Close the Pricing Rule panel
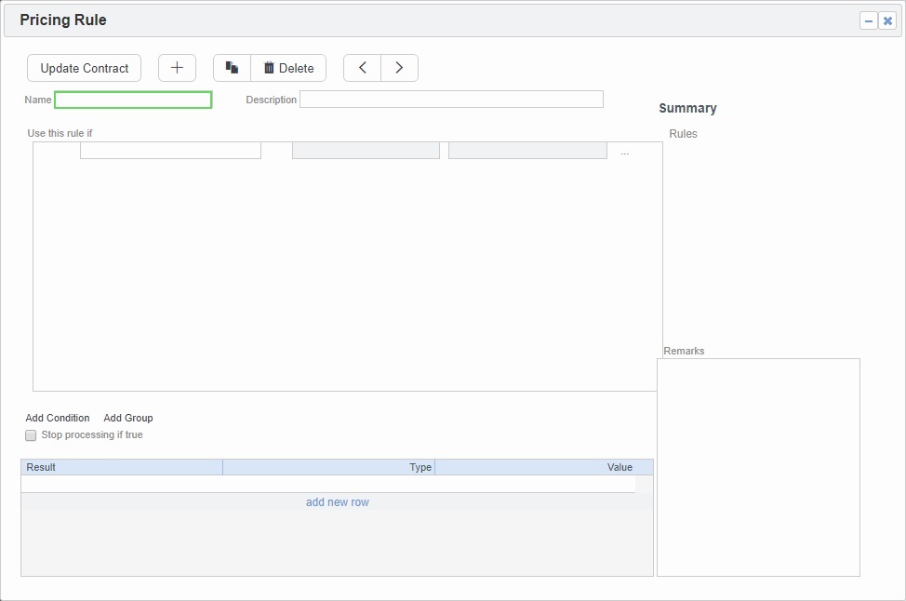The width and height of the screenshot is (906, 601). (887, 20)
